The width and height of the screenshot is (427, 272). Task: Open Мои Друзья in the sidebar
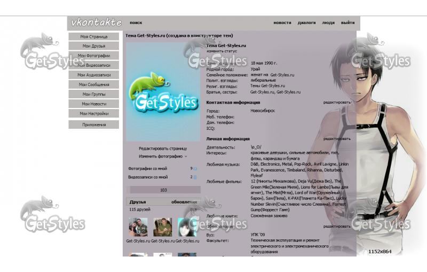click(93, 46)
